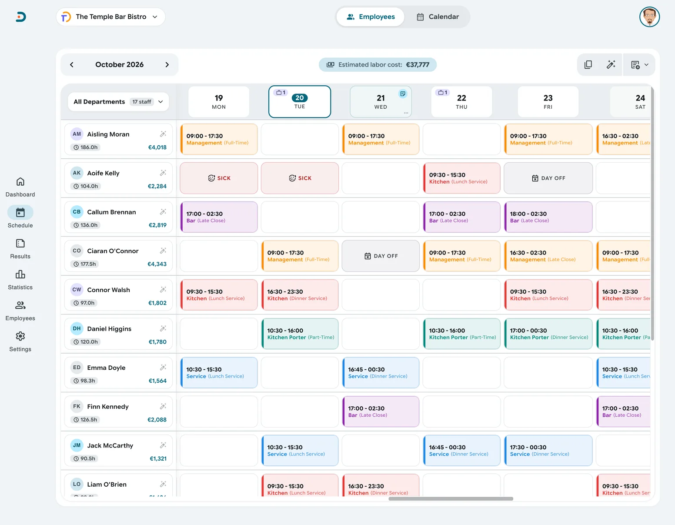Click magic wand icon for Aisling Moran
This screenshot has height=525, width=675.
(163, 134)
